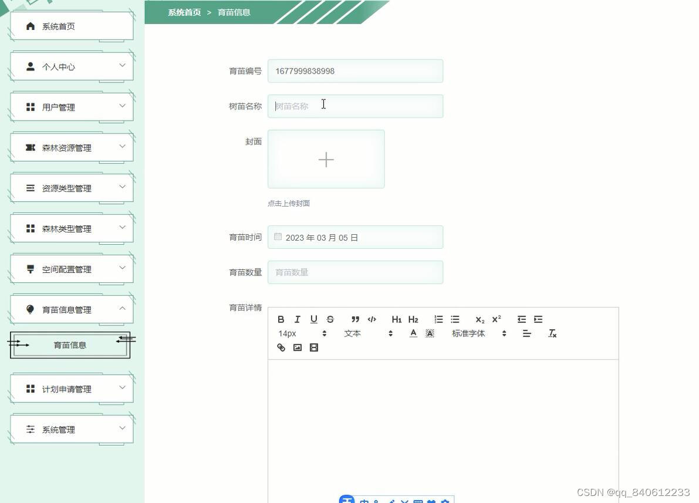Apply superscript formatting

click(496, 319)
